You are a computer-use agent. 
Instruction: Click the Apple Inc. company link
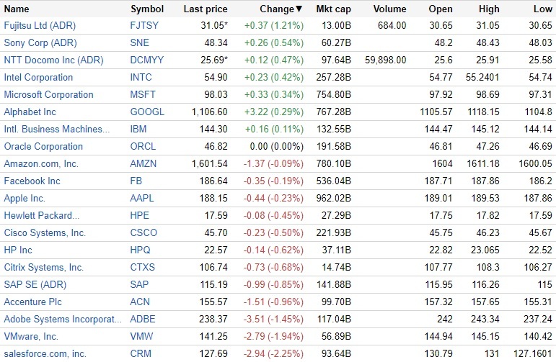25,198
